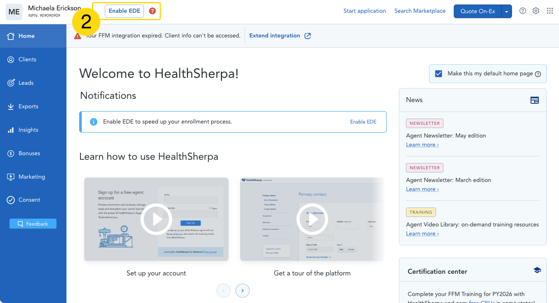Screen dimensions: 559x303
Task: Open Learn more under May edition newsletter
Action: coord(422,145)
